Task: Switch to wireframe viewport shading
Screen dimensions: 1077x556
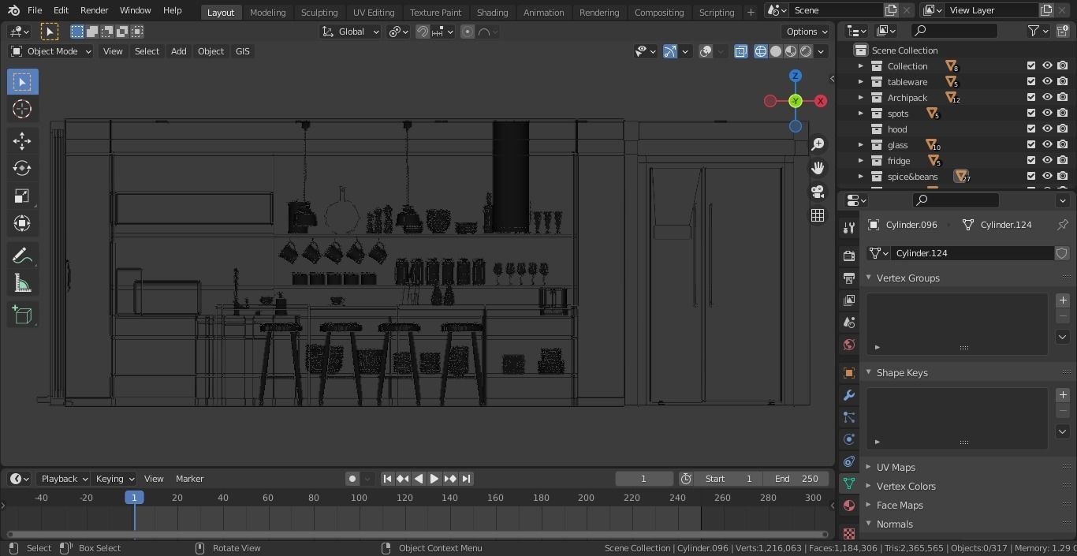Action: point(761,51)
